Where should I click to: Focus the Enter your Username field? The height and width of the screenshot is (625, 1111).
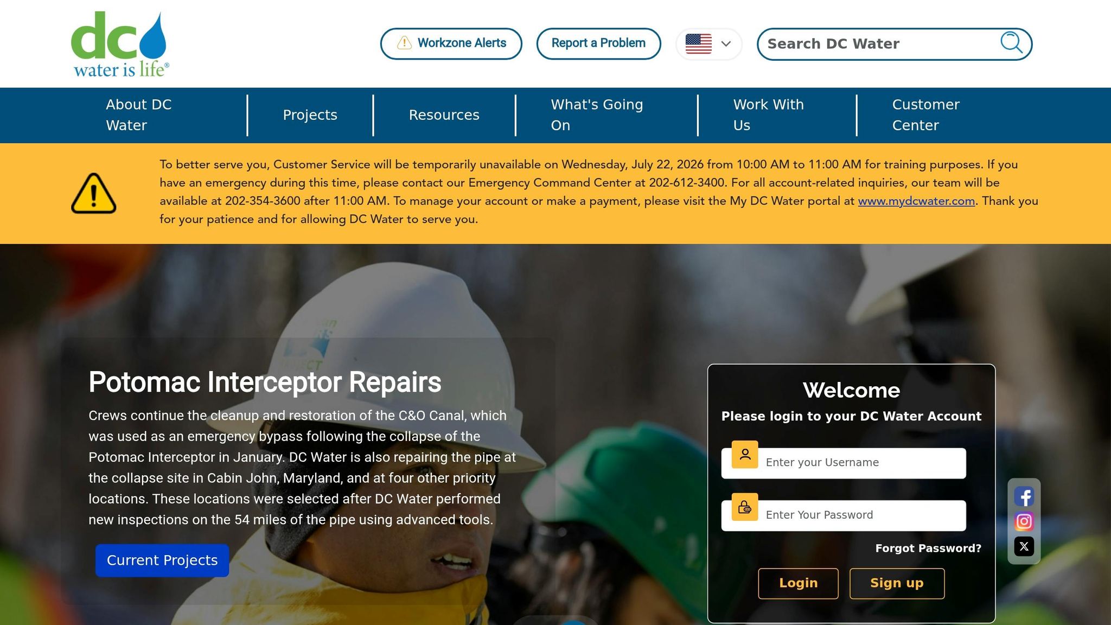pyautogui.click(x=844, y=463)
